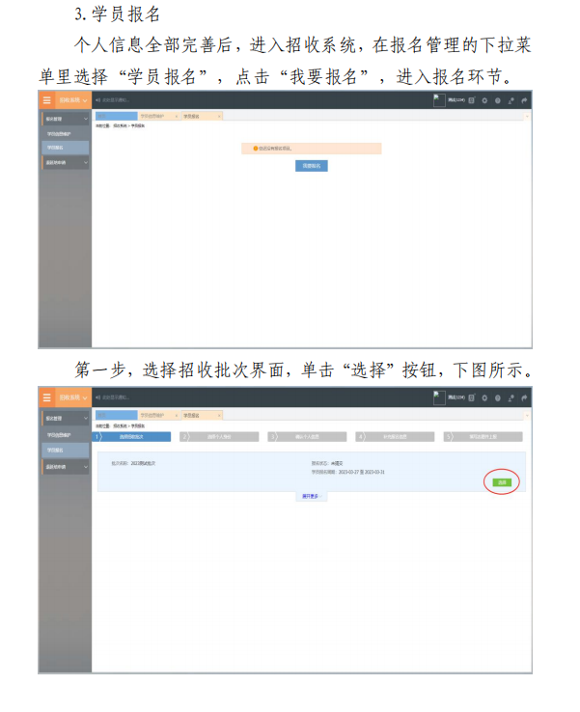Click the logout arrow icon in lower screenshot
Viewport: 580px width, 712px height.
[524, 398]
